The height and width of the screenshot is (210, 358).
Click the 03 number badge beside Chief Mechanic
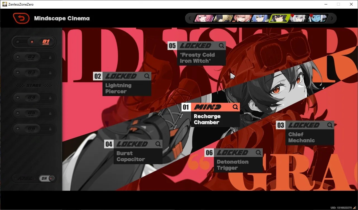click(281, 125)
